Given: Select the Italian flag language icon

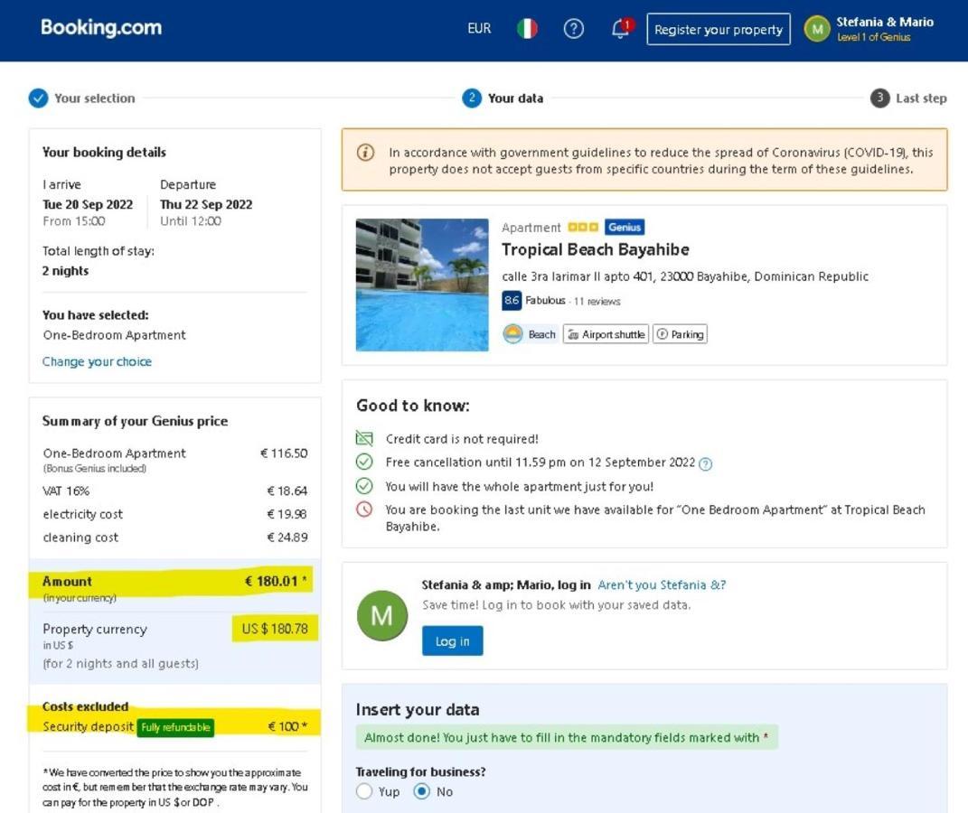Looking at the screenshot, I should pyautogui.click(x=527, y=28).
